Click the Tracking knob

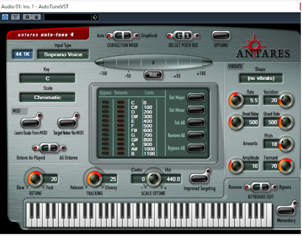coord(95,179)
